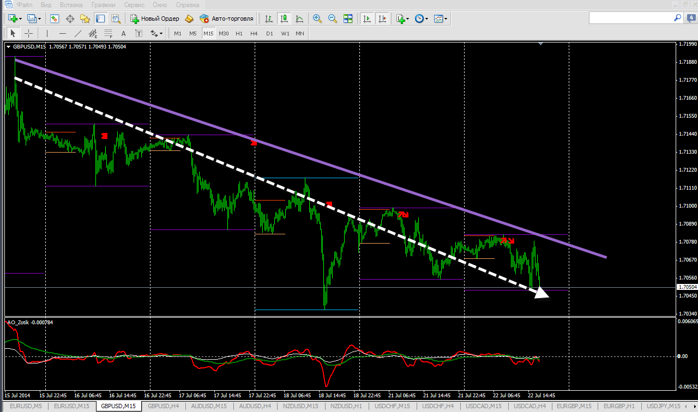Viewport: 698px width, 412px height.
Task: Select the Fibonacci retracement tool
Action: pyautogui.click(x=108, y=34)
